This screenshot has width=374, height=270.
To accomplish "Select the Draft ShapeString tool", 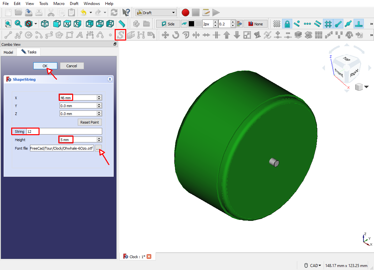I will point(121,35).
